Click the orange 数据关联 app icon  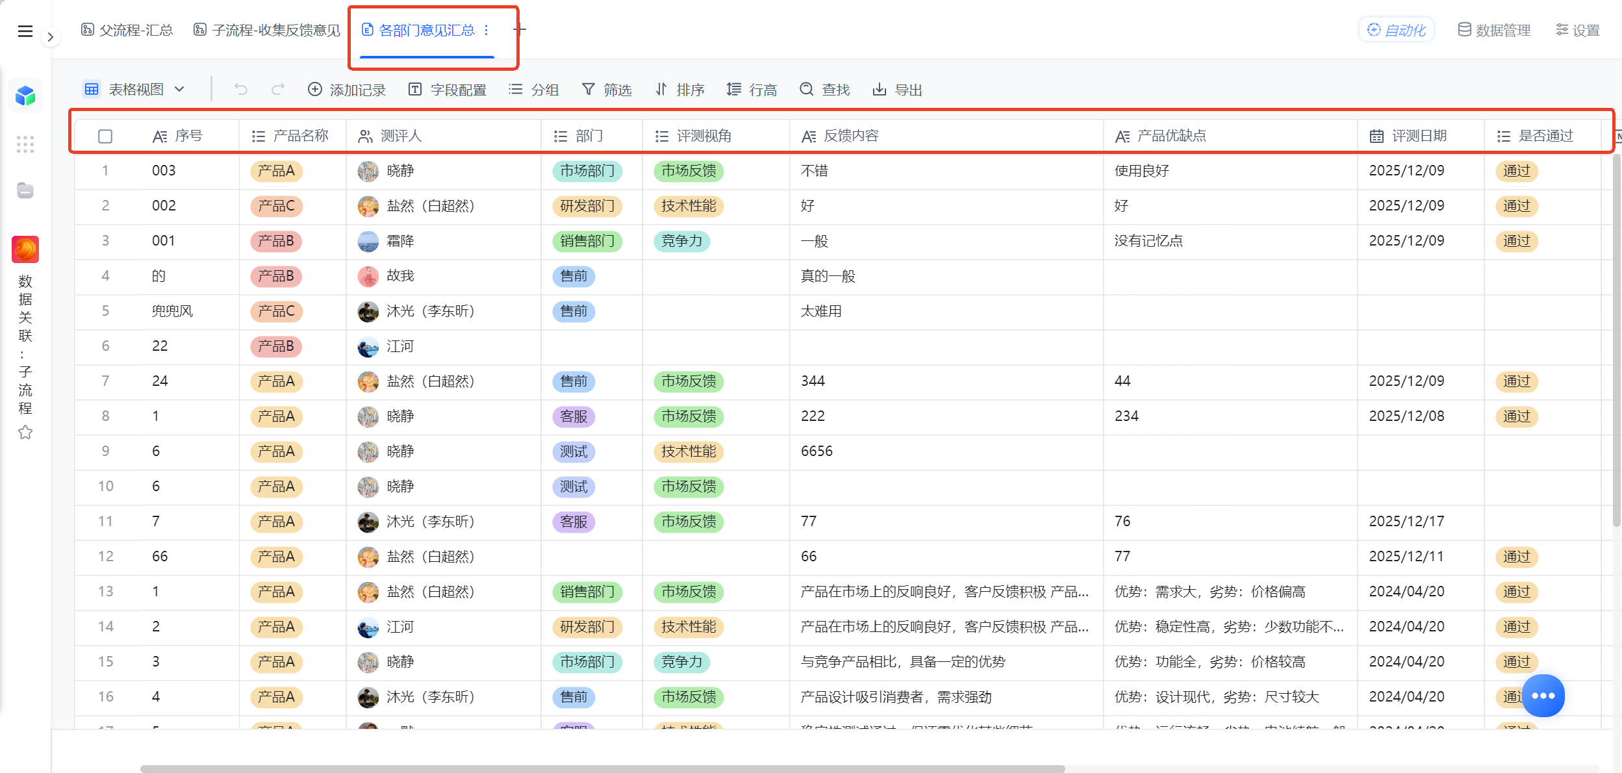click(x=25, y=249)
